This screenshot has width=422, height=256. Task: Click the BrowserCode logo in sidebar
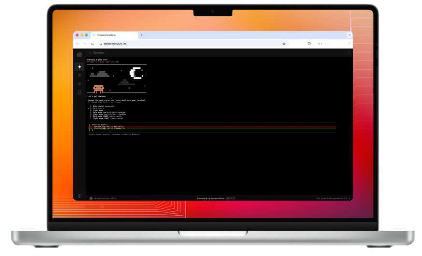tap(79, 55)
